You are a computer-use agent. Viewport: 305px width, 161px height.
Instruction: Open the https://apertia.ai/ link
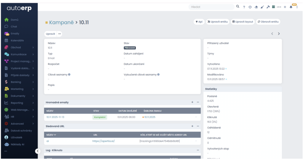[103, 141]
